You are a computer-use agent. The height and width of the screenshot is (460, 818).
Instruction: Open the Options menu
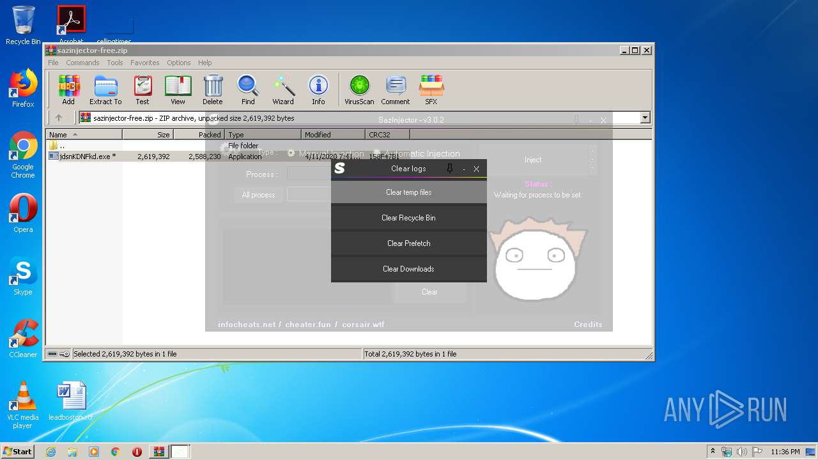pyautogui.click(x=179, y=63)
